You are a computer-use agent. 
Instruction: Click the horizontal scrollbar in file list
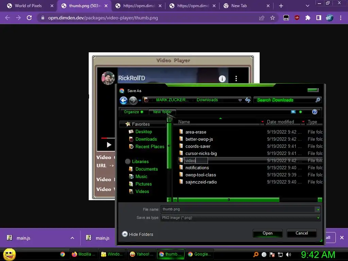pyautogui.click(x=229, y=200)
